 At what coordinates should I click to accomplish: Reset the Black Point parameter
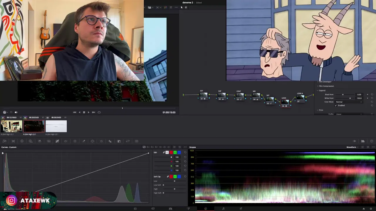click(372, 95)
